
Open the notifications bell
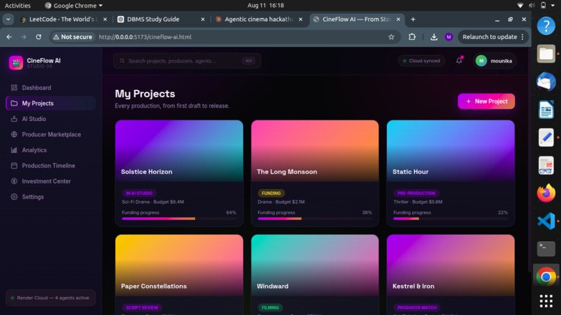tap(459, 60)
